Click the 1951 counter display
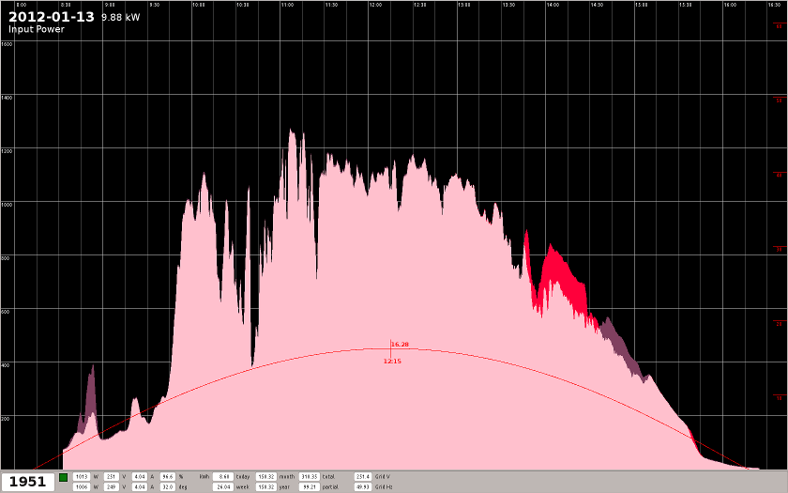Viewport: 788px width, 493px height. click(27, 482)
